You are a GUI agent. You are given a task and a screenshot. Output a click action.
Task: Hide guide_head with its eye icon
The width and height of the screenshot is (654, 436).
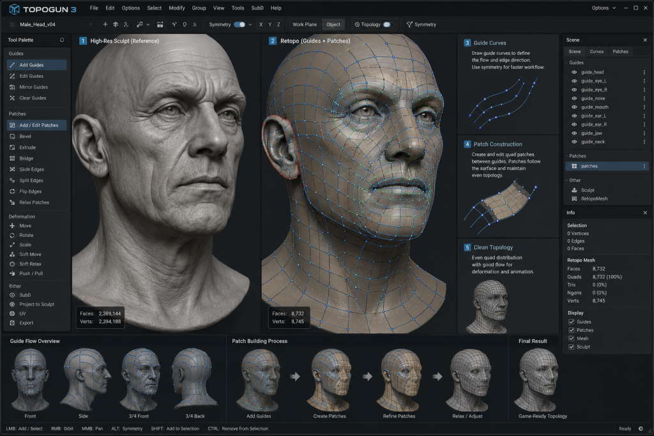574,72
